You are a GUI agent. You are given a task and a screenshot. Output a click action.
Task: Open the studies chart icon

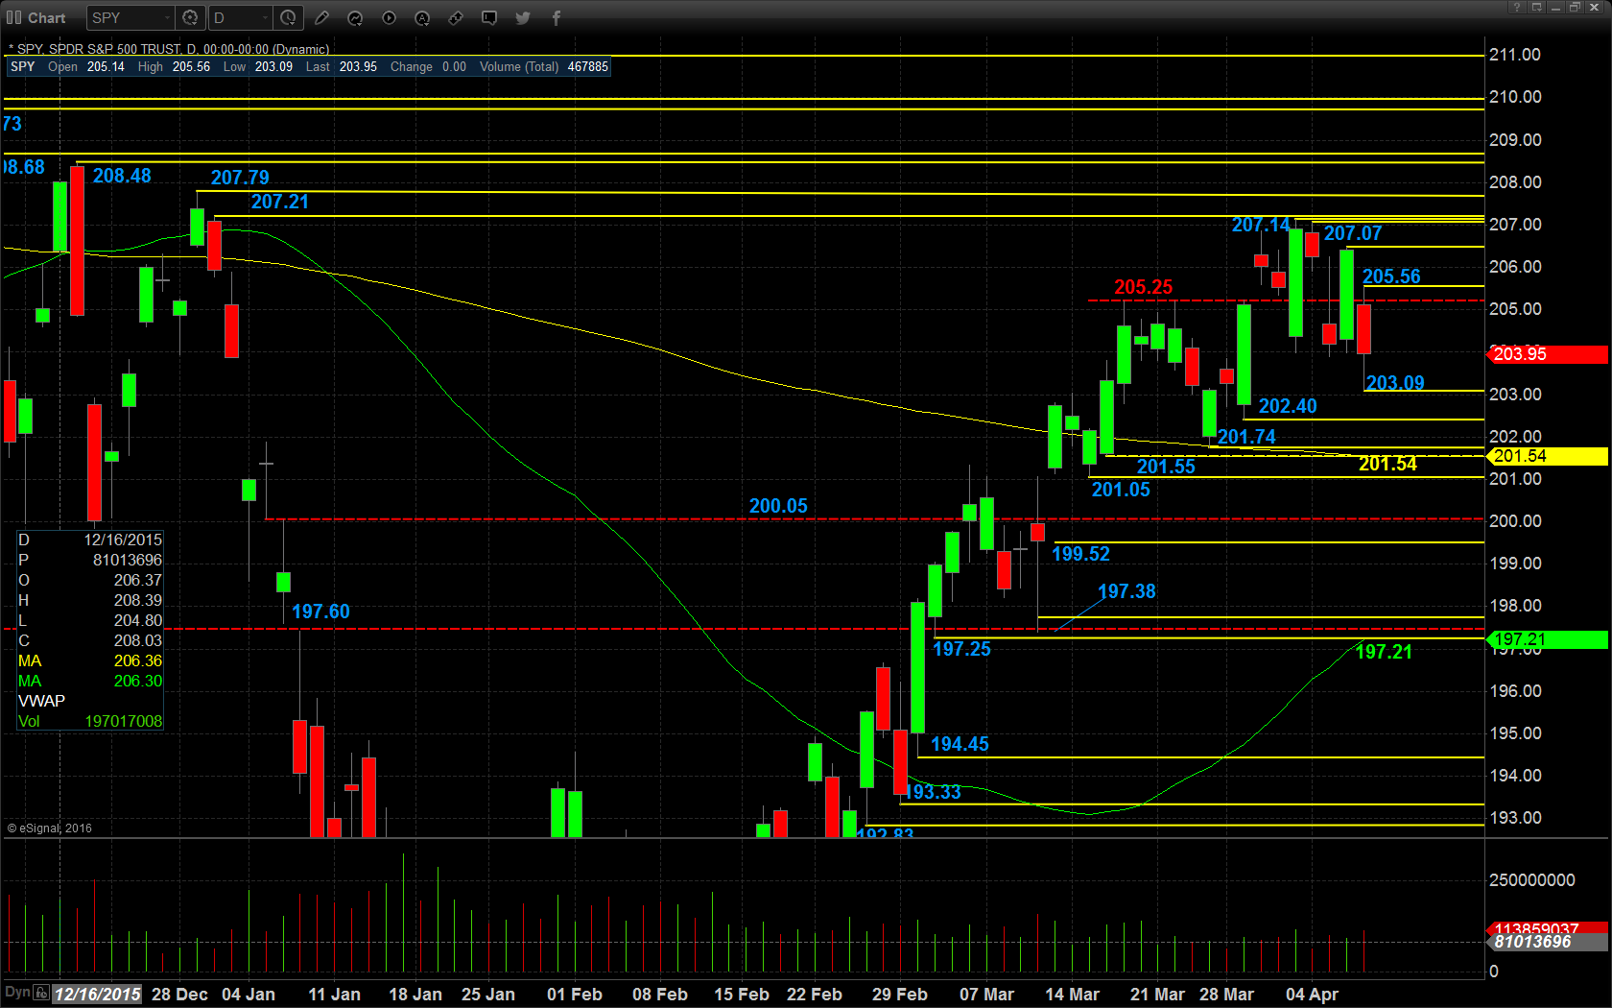(355, 17)
